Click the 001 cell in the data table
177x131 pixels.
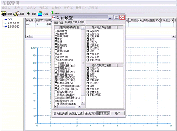tap(31, 25)
